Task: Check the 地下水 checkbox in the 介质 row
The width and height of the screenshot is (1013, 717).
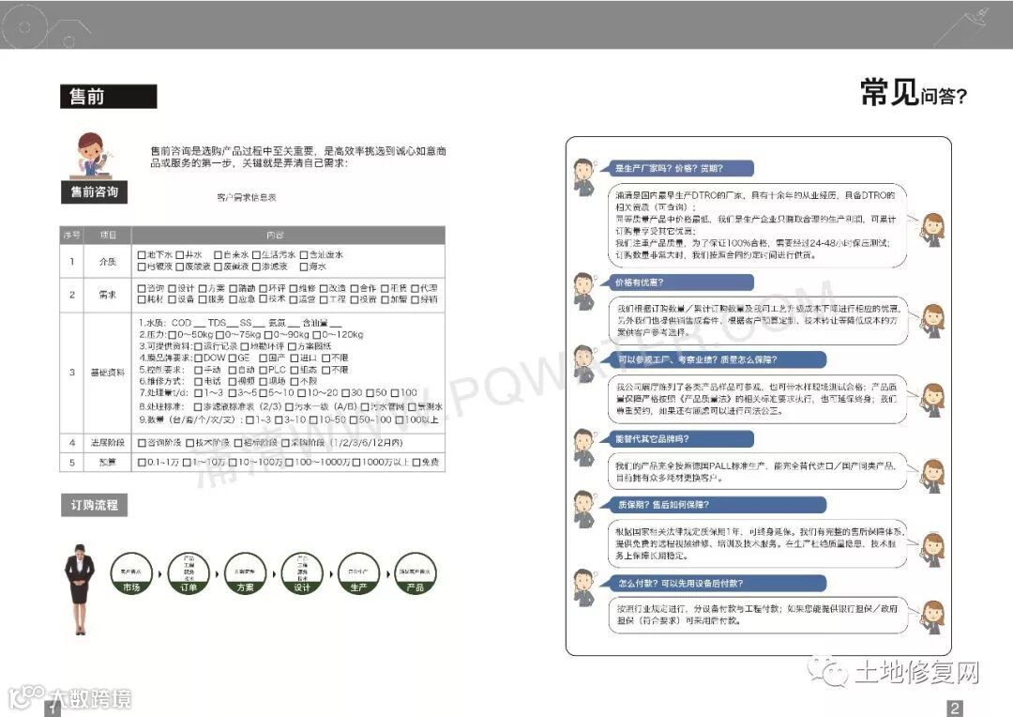Action: point(142,254)
